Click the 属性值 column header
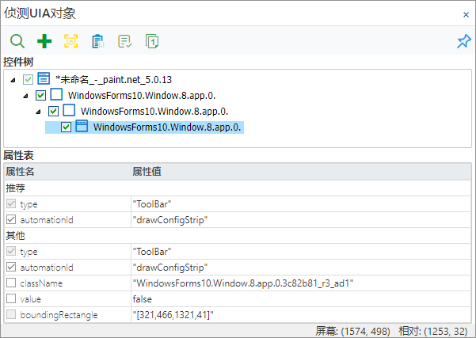This screenshot has width=476, height=338. (301, 172)
